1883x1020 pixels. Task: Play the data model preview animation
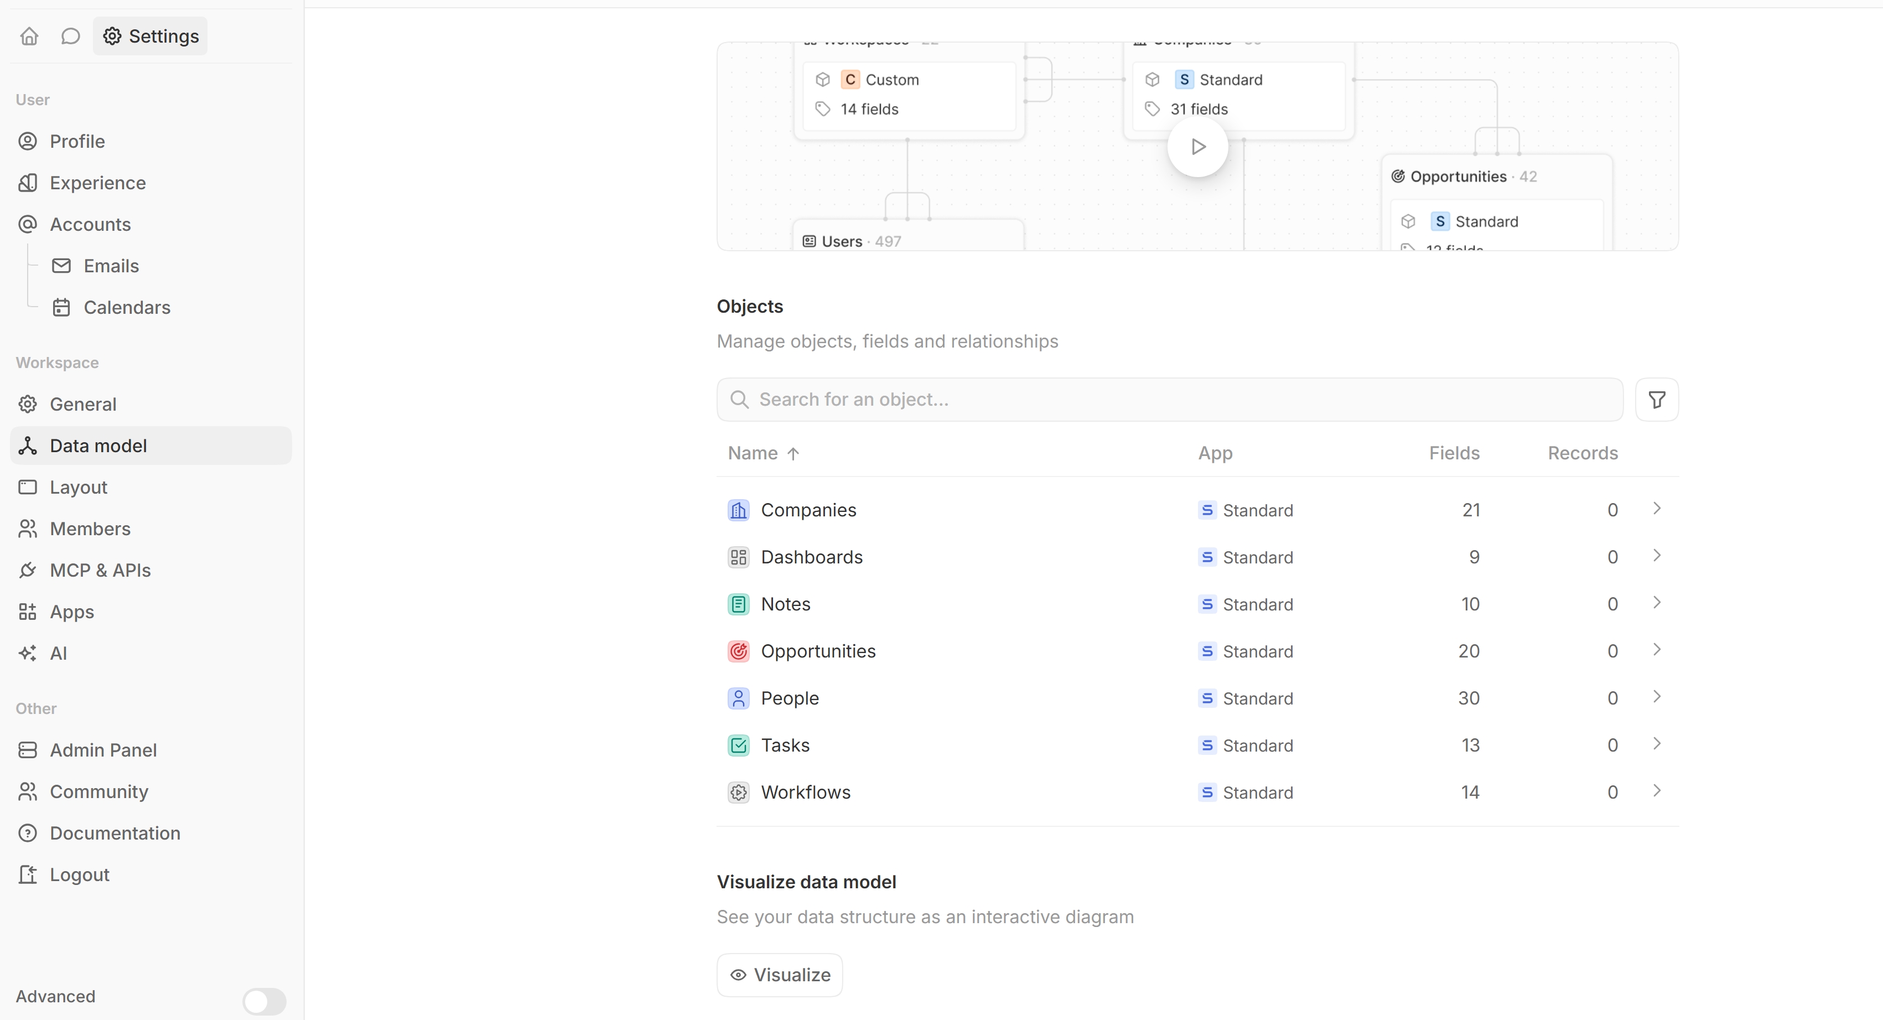[x=1197, y=147]
